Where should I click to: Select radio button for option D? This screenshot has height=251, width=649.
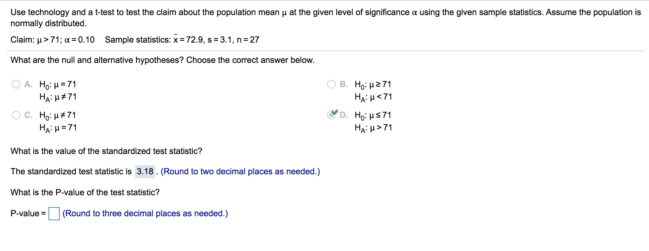click(x=331, y=115)
